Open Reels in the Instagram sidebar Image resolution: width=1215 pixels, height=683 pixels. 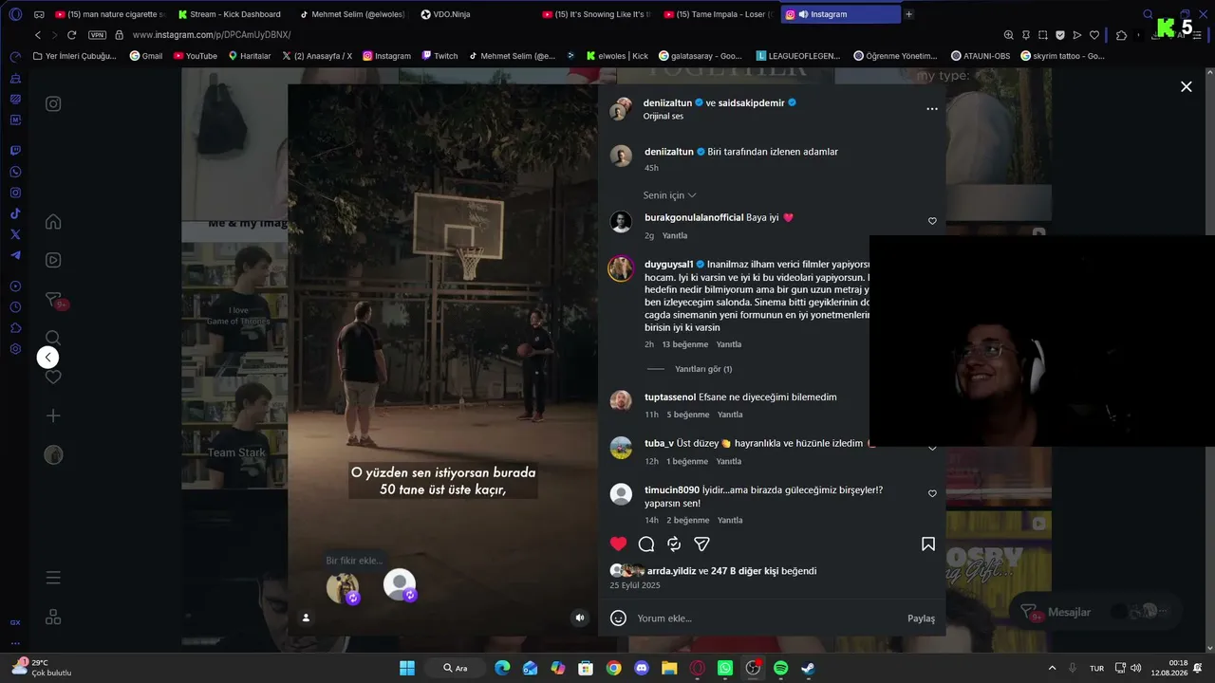[x=53, y=260]
